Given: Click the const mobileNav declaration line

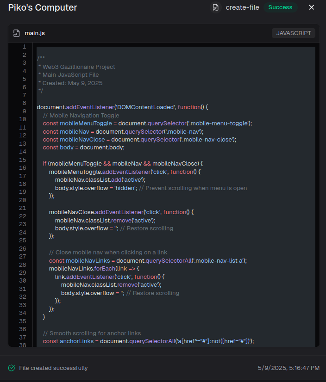Looking at the screenshot, I should (x=123, y=131).
